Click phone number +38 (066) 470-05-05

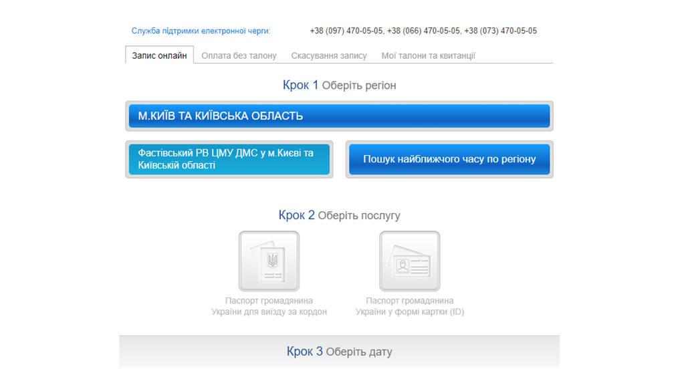pyautogui.click(x=423, y=31)
